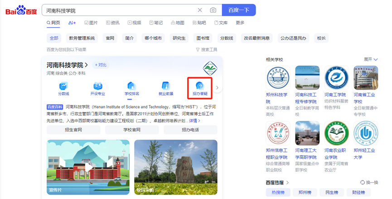Select the 分数线 filter chip
Screen dimensions: 392x199
(227, 38)
